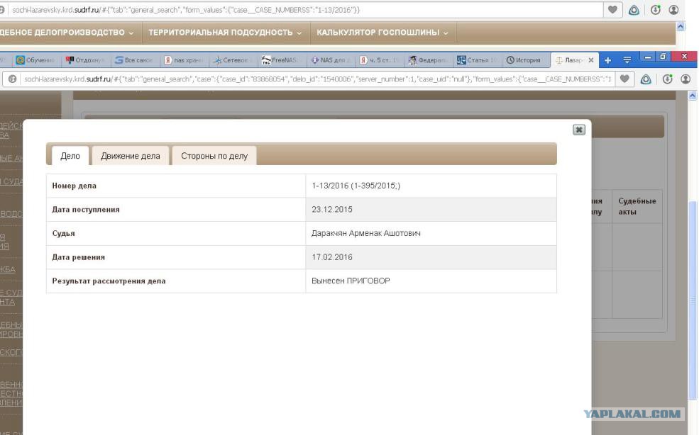Click the triangle-shaped toolbar icon in front window
The width and height of the screenshot is (699, 435).
click(x=646, y=79)
